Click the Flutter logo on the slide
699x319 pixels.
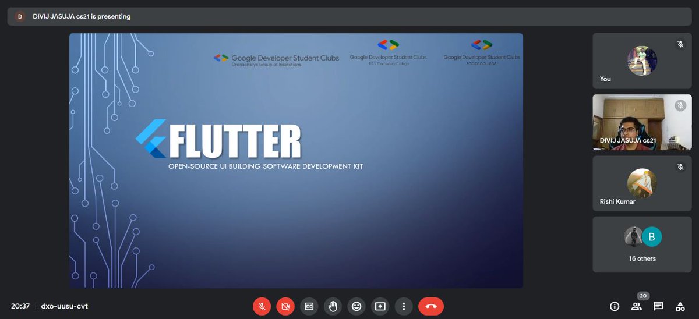tap(151, 139)
